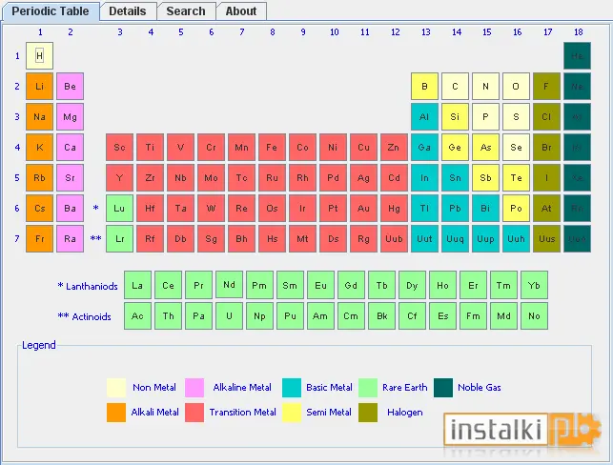Select the Arsenic (As) element
Screen dimensions: 613x465
485,148
